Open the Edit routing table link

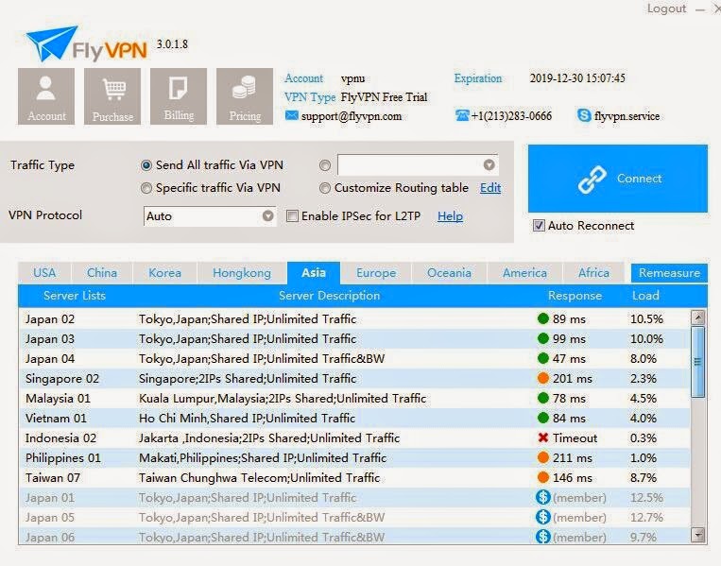490,188
